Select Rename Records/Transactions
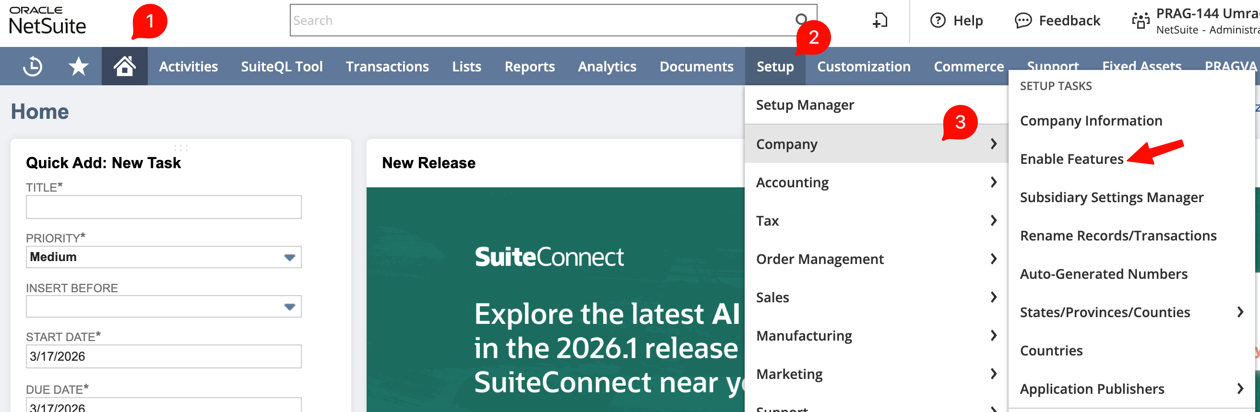The height and width of the screenshot is (412, 1260). [1118, 235]
